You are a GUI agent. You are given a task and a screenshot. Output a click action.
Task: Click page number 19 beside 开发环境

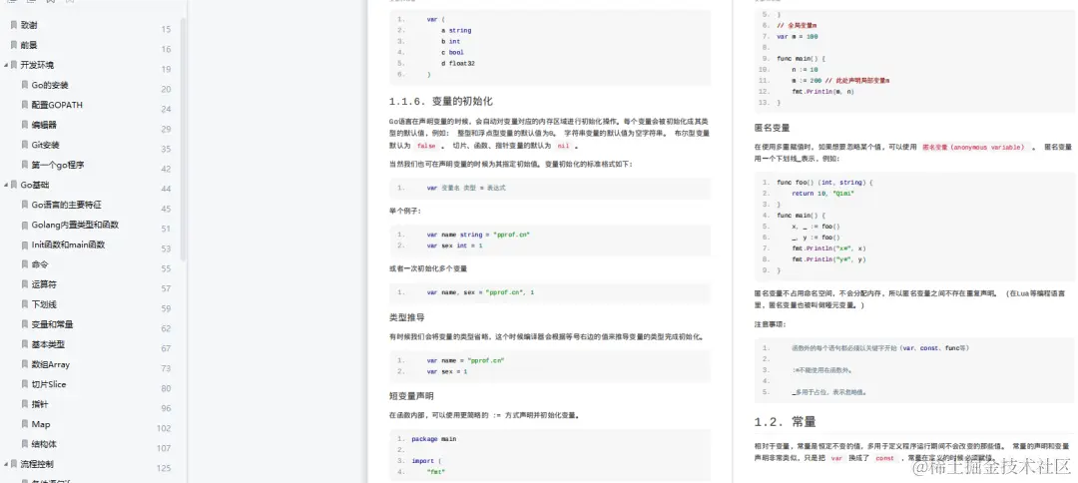pyautogui.click(x=166, y=70)
